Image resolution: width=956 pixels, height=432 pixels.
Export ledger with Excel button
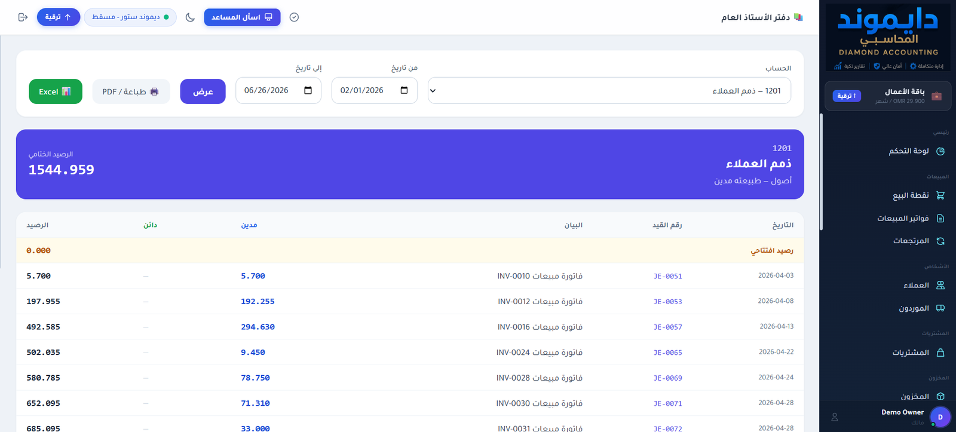(x=56, y=91)
